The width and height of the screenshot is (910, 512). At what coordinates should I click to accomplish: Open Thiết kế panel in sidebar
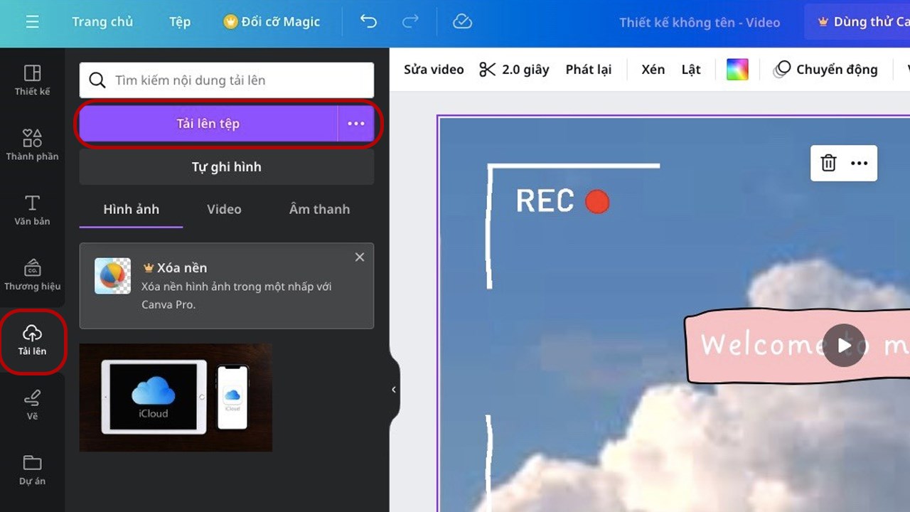pos(32,80)
